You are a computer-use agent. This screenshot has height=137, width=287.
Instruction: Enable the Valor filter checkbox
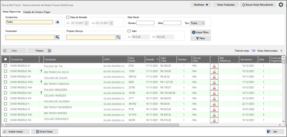(129, 31)
